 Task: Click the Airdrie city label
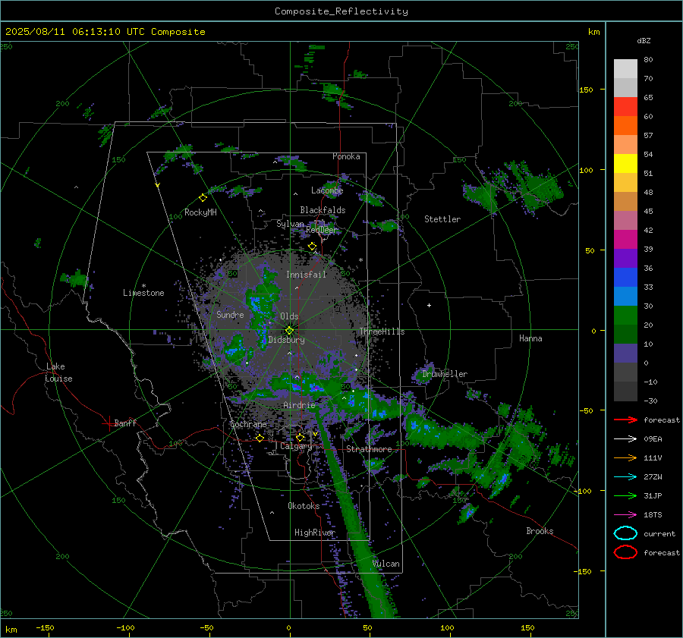click(x=299, y=405)
